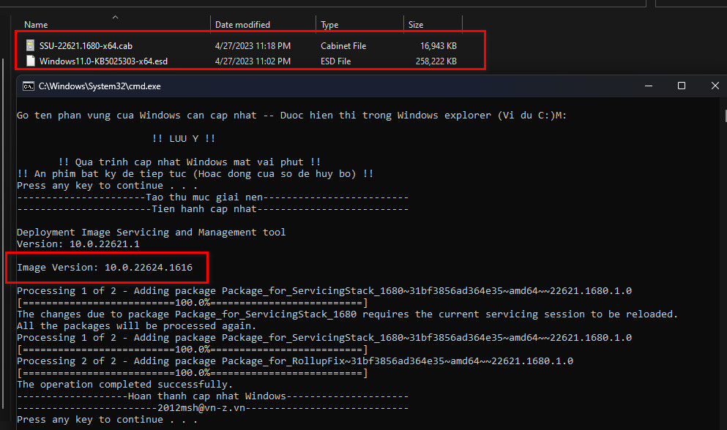Click the 'Tien hanh cap nhat' line
Screen dimensions: 727x430
click(x=213, y=209)
